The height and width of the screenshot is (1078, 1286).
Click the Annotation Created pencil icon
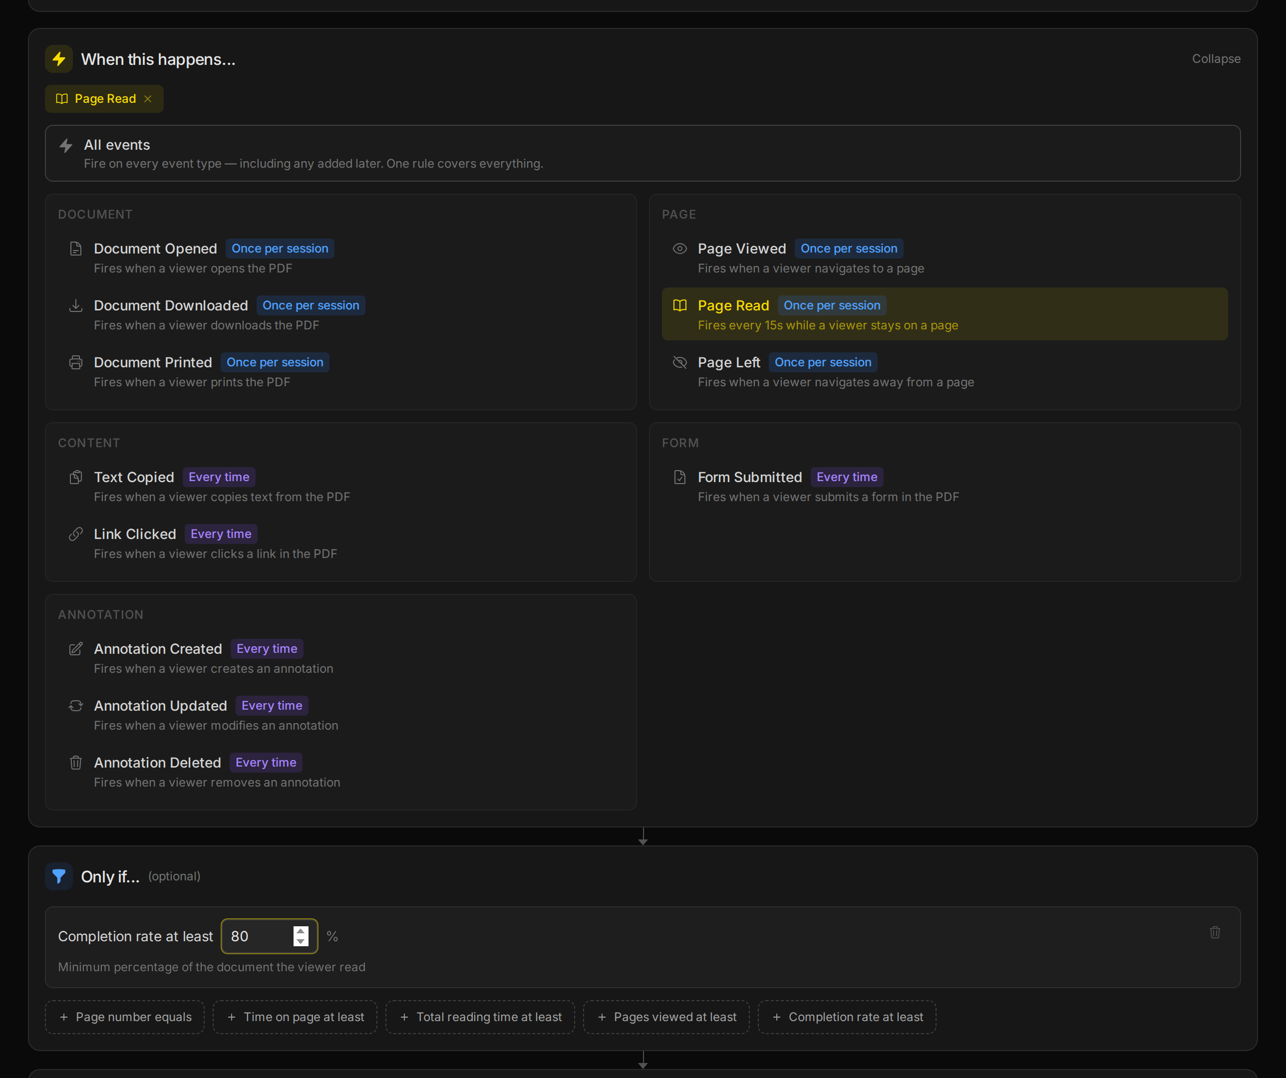(75, 649)
